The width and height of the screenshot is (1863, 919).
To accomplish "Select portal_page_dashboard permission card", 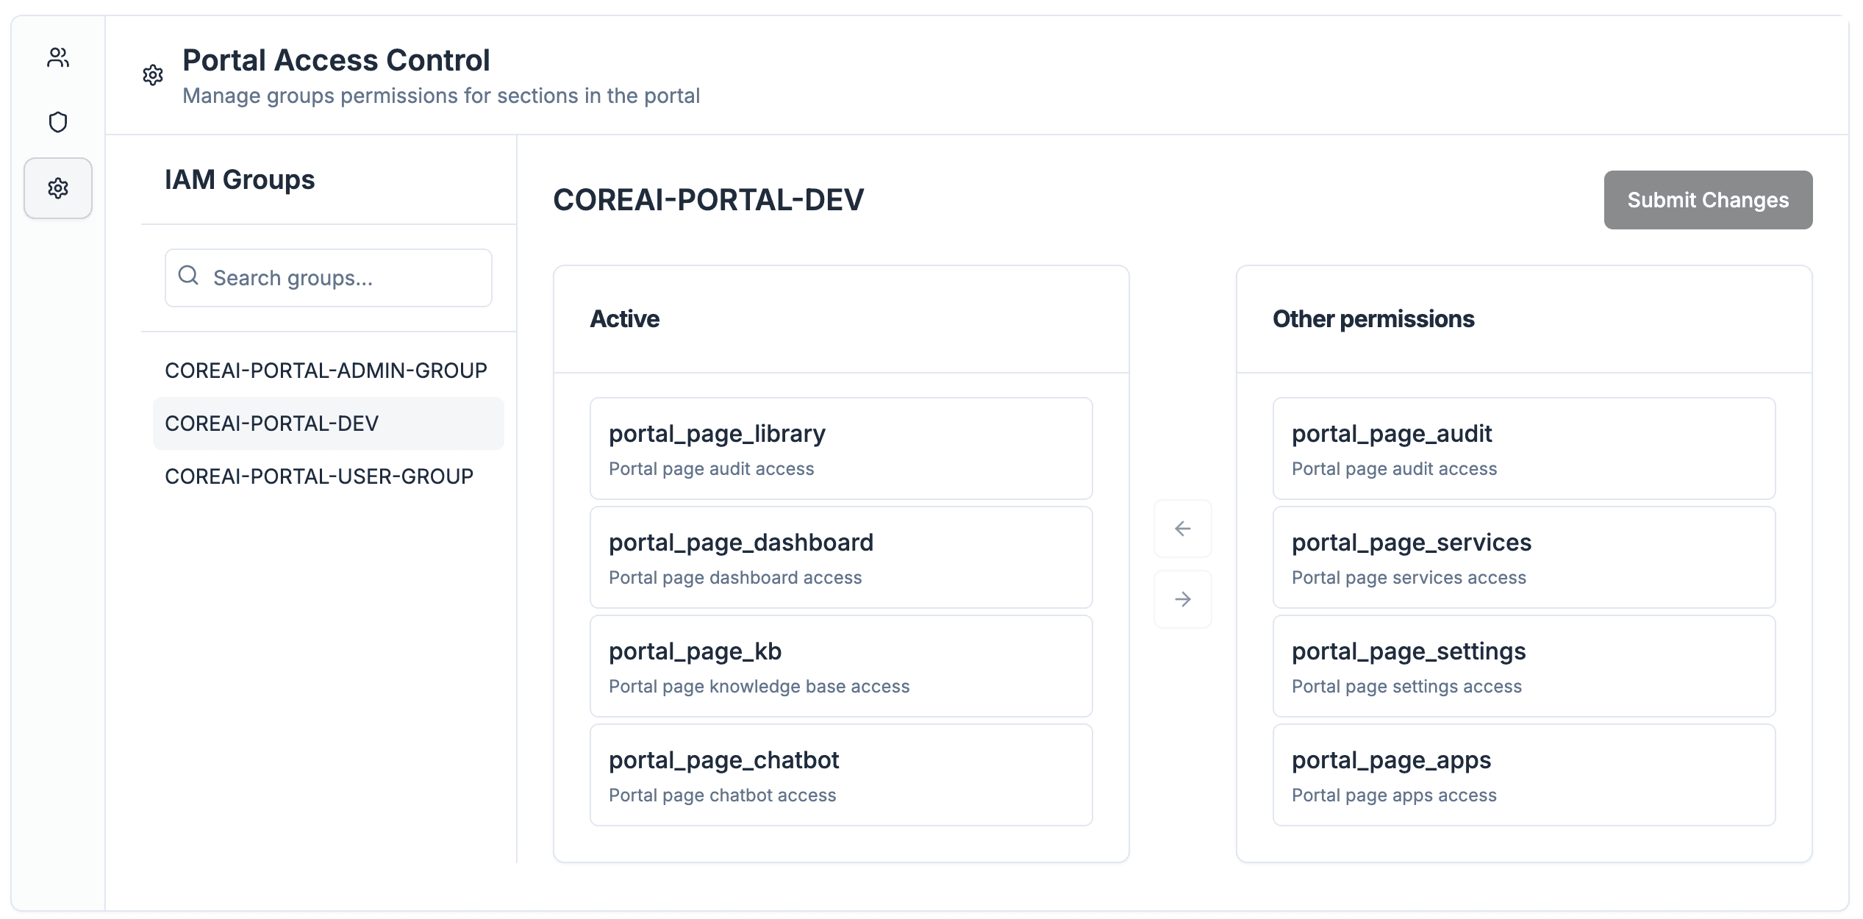I will coord(840,557).
